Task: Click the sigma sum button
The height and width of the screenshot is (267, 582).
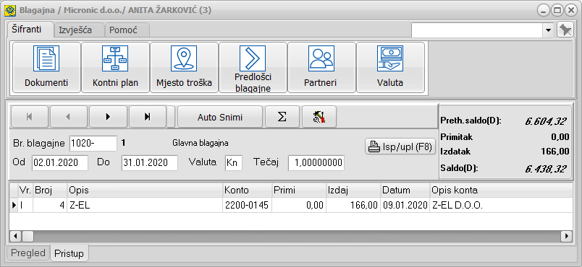Action: point(282,117)
